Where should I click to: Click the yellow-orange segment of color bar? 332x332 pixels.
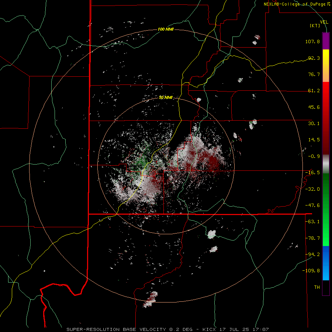[x=326, y=66]
